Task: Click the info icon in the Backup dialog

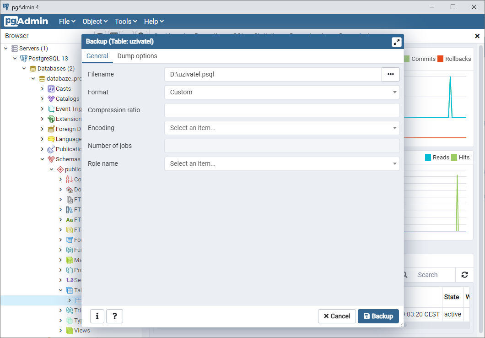Action: (x=97, y=316)
